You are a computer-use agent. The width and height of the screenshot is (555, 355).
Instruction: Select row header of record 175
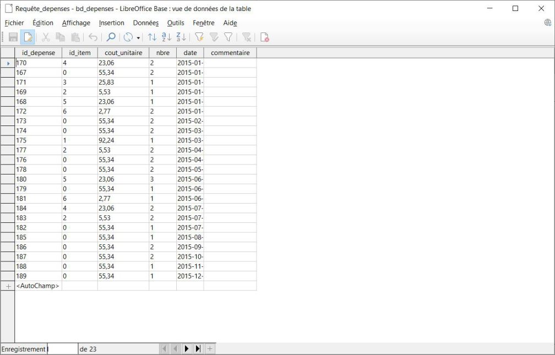(7, 140)
